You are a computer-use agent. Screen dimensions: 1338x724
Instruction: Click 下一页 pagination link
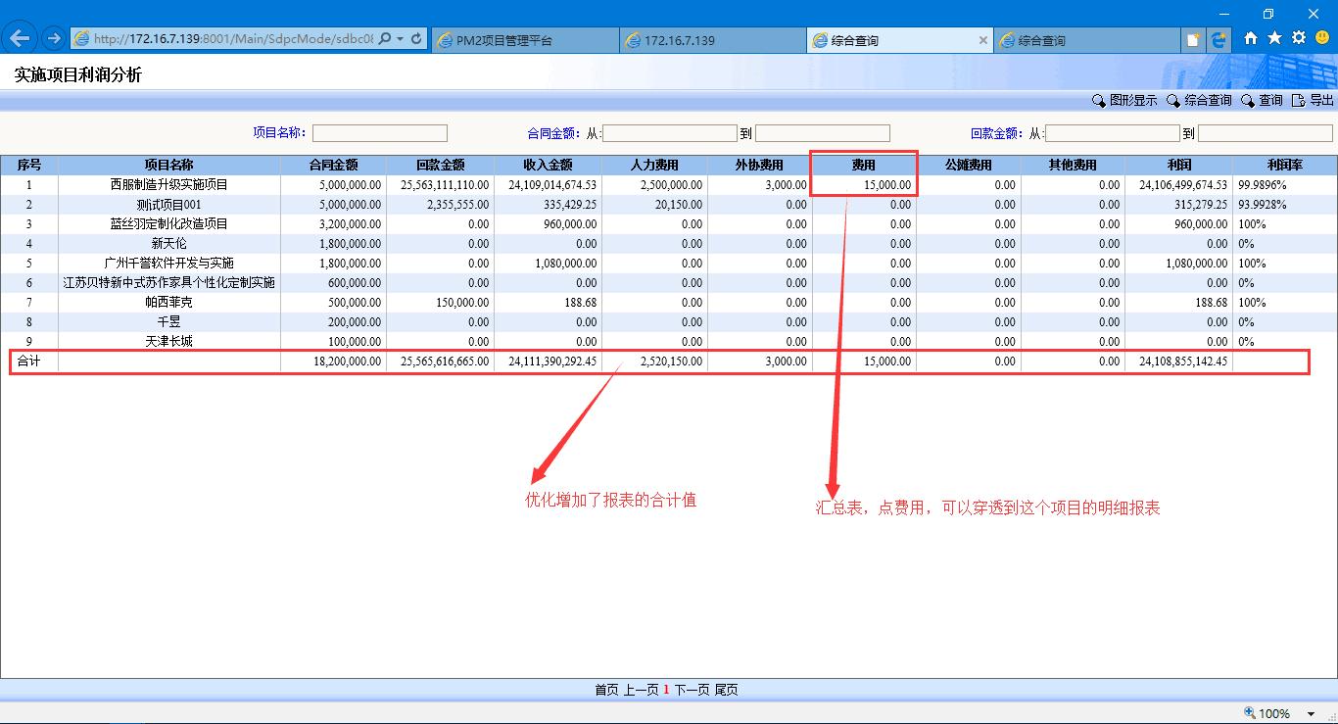click(692, 690)
